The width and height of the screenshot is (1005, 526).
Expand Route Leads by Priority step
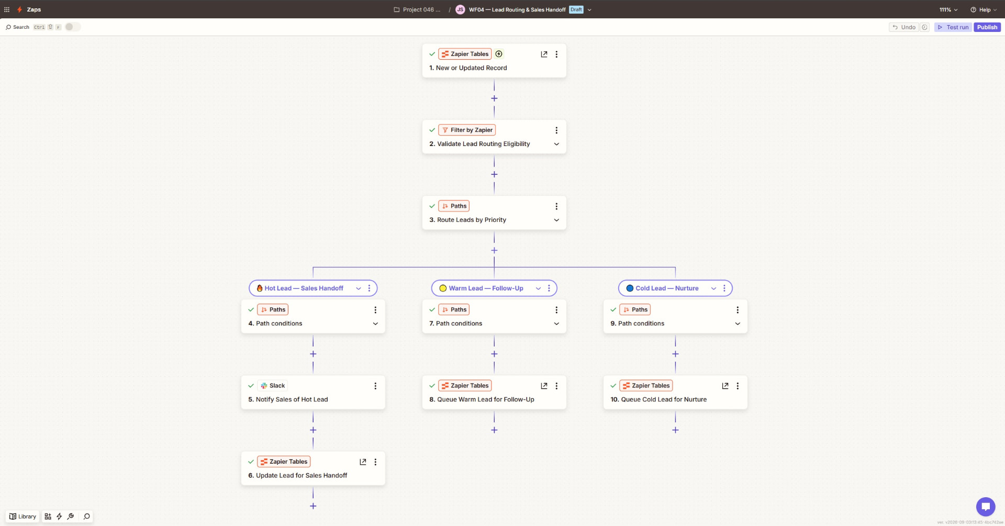click(556, 220)
